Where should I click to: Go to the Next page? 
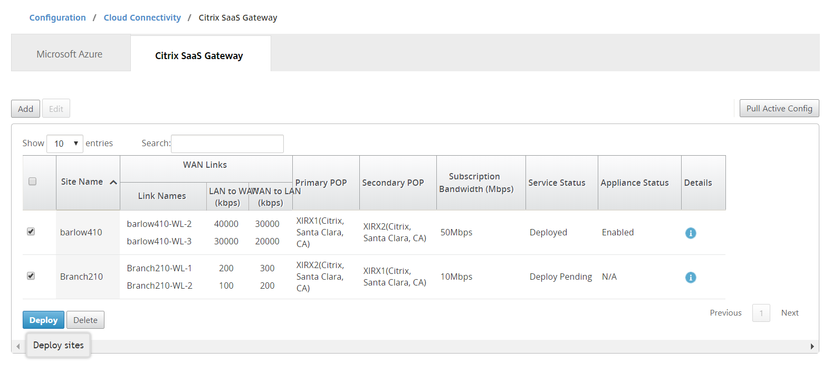pyautogui.click(x=789, y=313)
